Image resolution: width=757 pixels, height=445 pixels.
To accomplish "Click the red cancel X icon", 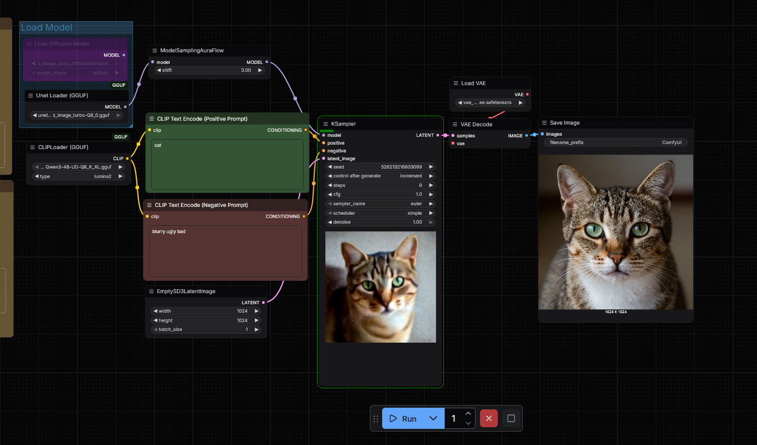I will click(488, 418).
